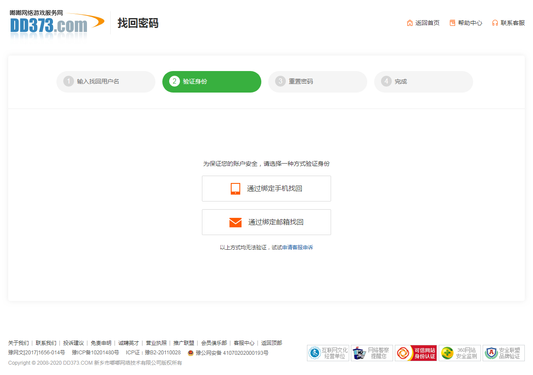Open 免责申明 footer link
This screenshot has height=375, width=533.
point(101,343)
